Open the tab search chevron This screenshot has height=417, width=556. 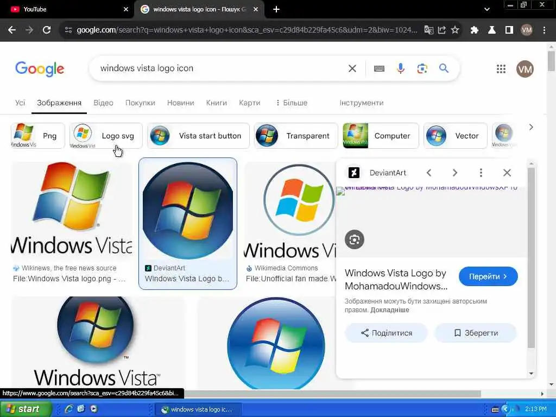[x=487, y=10]
